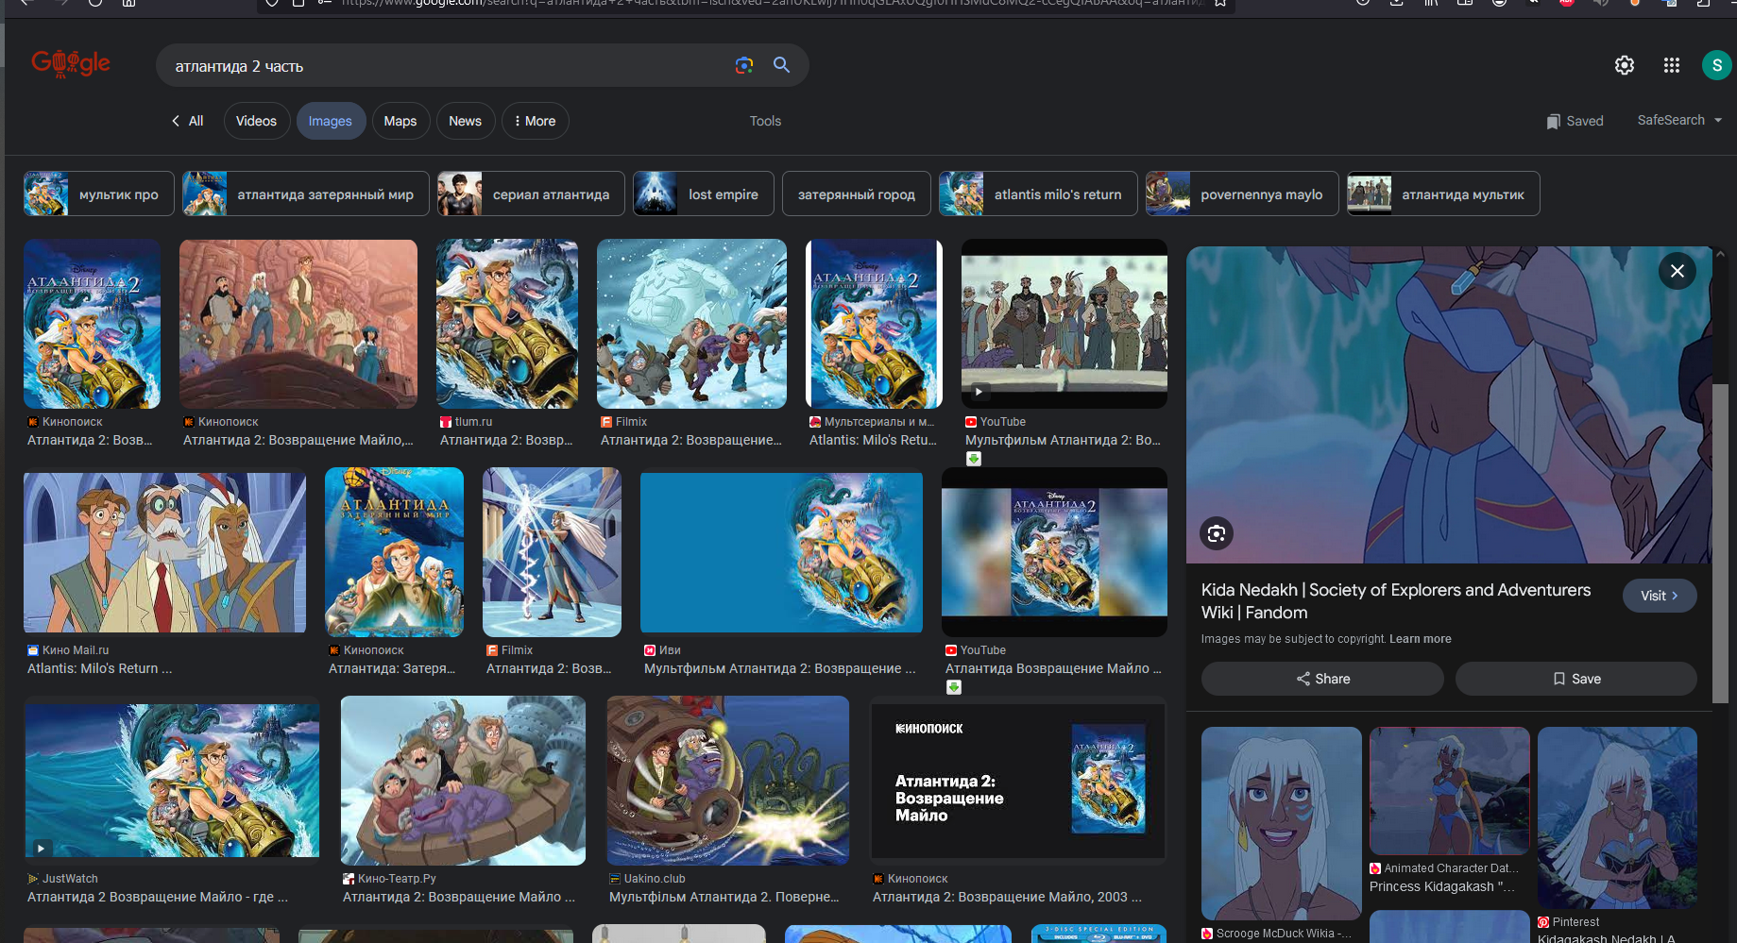Open the account avatar S
This screenshot has width=1737, height=943.
tap(1716, 65)
